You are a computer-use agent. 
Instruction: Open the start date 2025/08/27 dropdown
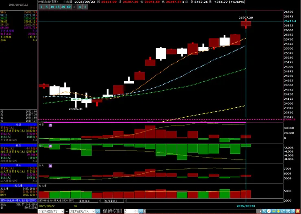[x=62, y=211]
